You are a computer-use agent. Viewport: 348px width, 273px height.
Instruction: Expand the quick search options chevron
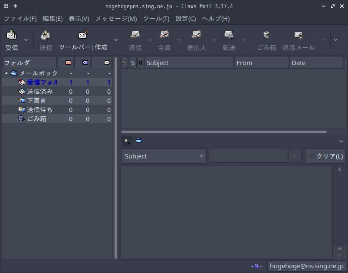[x=341, y=141]
